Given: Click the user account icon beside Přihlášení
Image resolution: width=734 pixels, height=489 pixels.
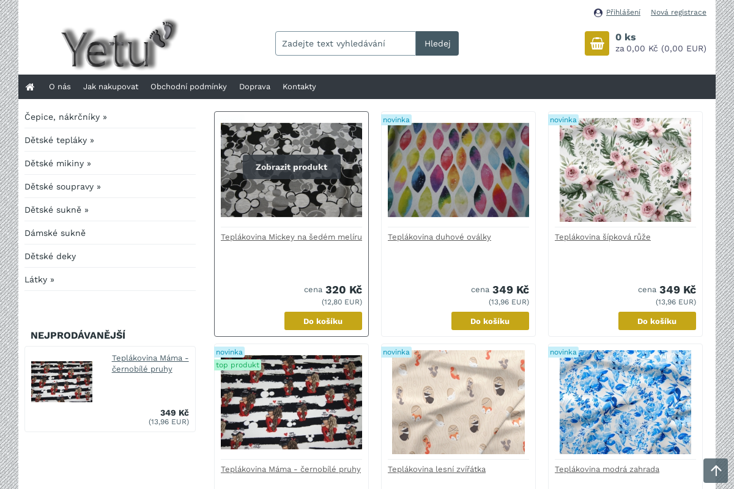Looking at the screenshot, I should tap(598, 13).
